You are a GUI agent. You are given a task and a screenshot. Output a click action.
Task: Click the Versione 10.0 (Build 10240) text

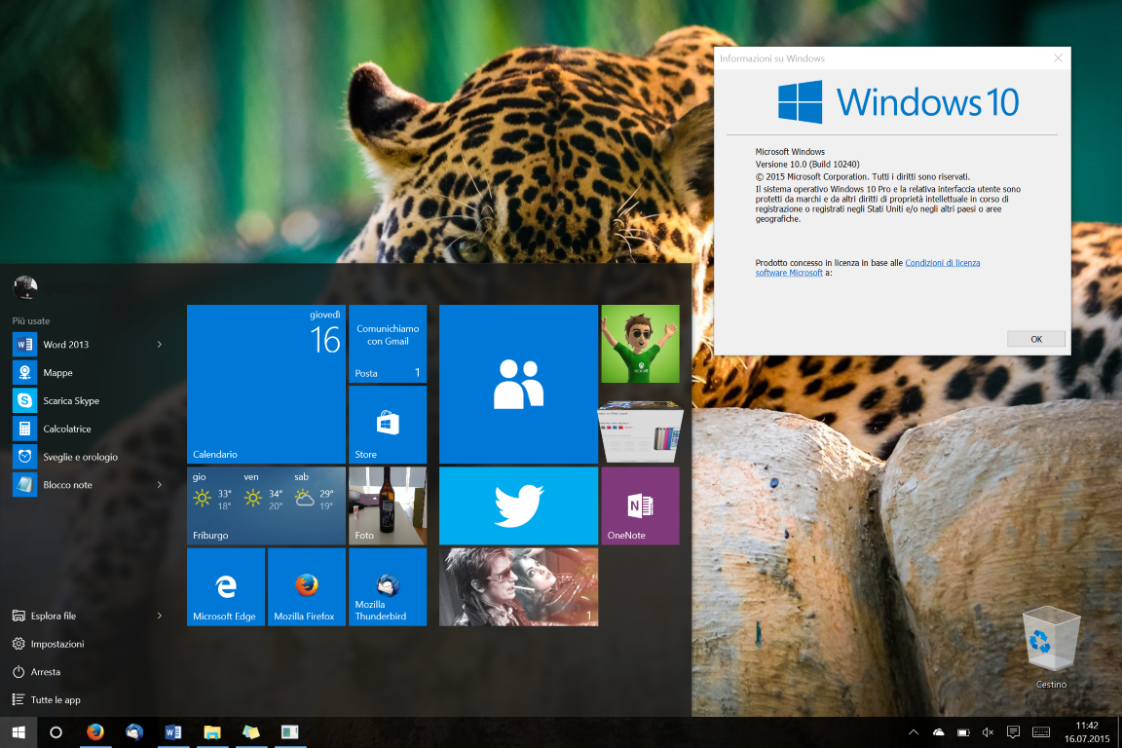pyautogui.click(x=807, y=164)
